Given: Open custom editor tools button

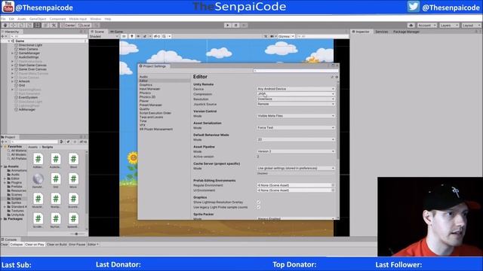Looking at the screenshot, I should coord(54,25).
